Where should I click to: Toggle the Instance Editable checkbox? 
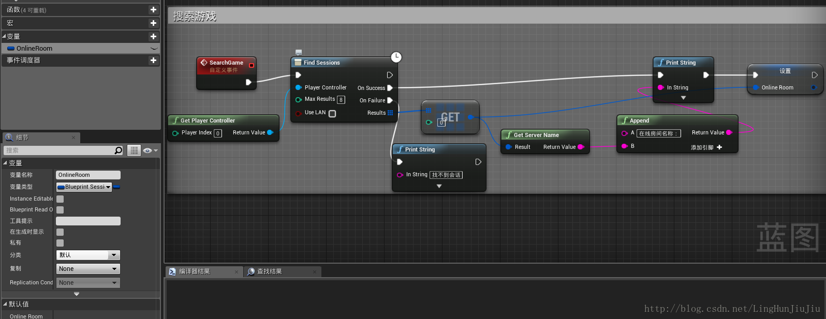click(x=60, y=199)
